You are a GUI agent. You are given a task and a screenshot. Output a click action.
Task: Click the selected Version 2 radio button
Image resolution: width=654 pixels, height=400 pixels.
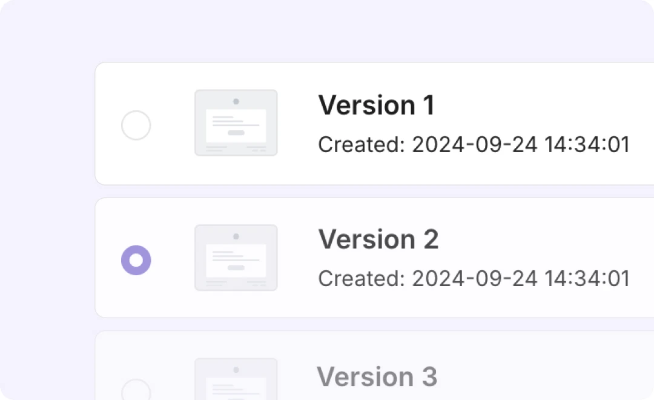(136, 260)
